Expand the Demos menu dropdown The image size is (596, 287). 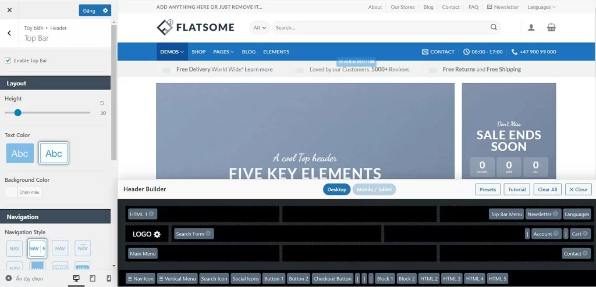tap(172, 52)
